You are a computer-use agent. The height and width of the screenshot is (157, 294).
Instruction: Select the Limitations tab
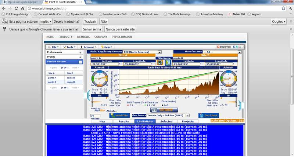145,121
